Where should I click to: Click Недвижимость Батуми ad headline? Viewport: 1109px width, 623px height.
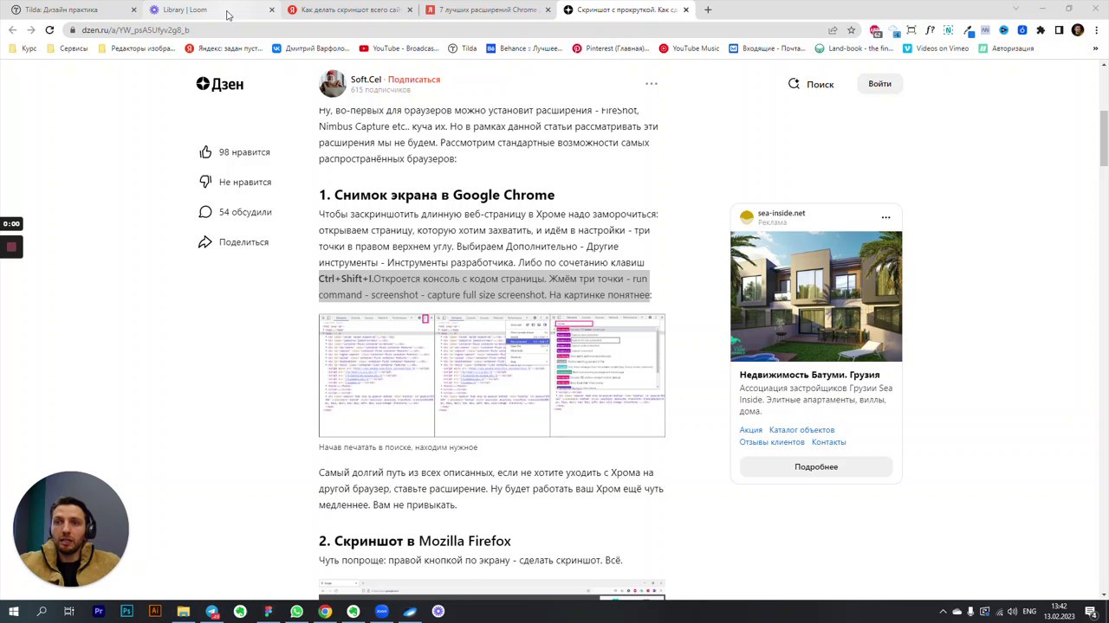pos(809,375)
